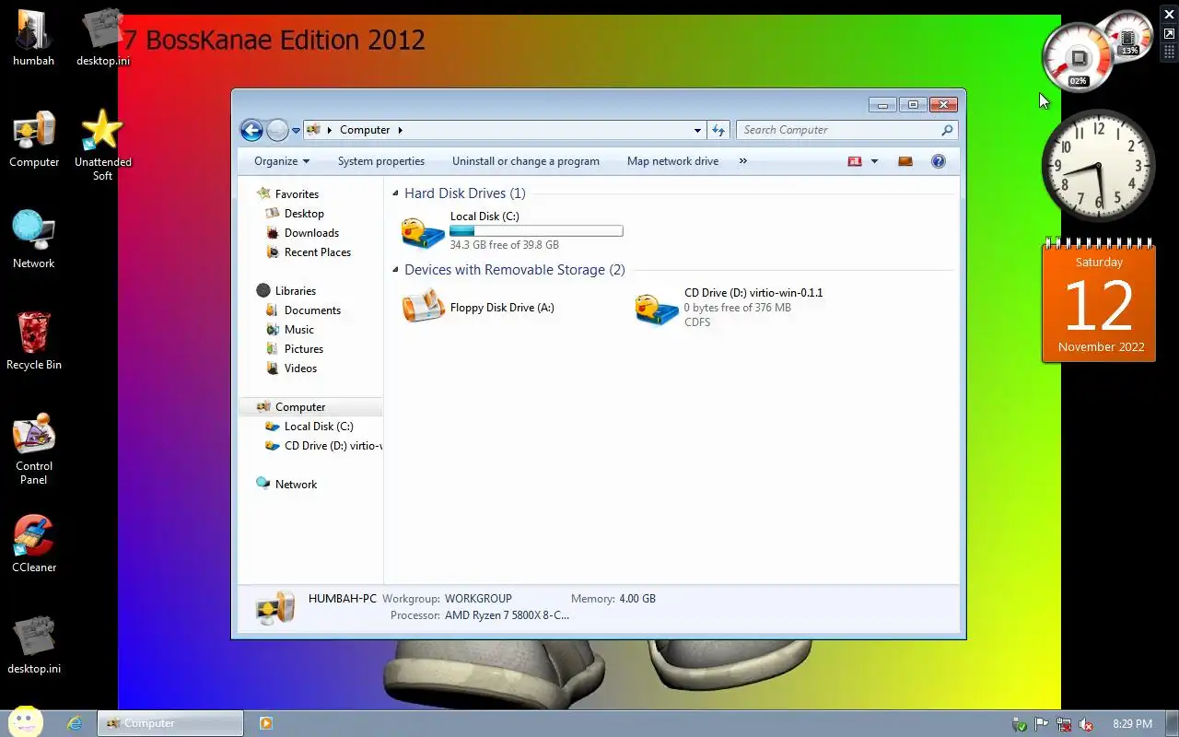Screen dimensions: 1179x737
Task: Open the Pictures library
Action: [x=303, y=349]
